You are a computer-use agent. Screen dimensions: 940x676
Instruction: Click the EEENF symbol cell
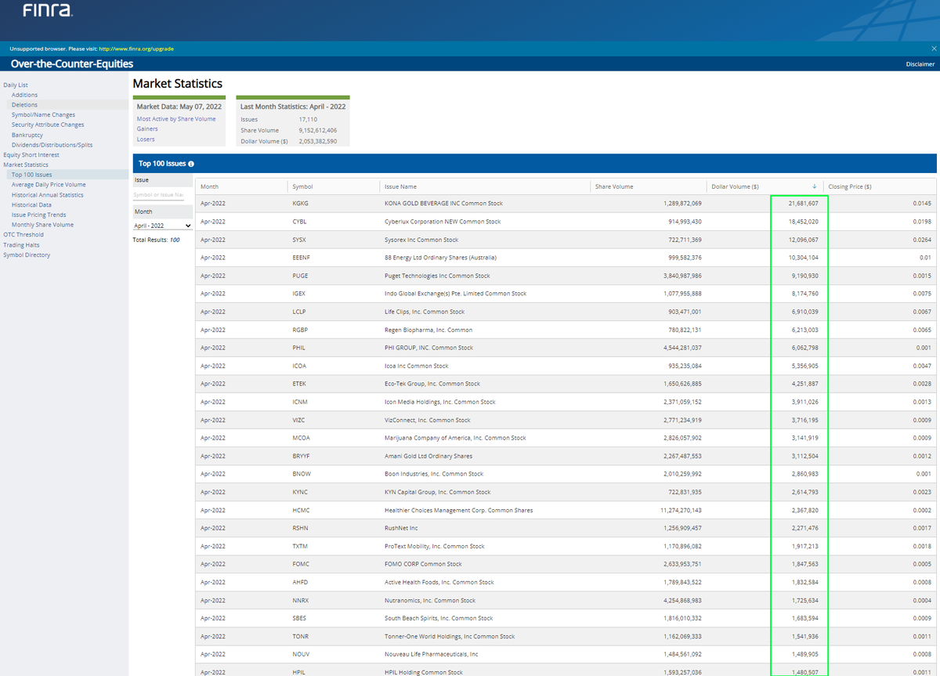(x=301, y=258)
